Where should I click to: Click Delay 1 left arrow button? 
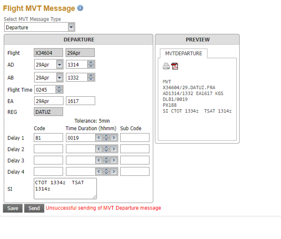click(x=99, y=138)
